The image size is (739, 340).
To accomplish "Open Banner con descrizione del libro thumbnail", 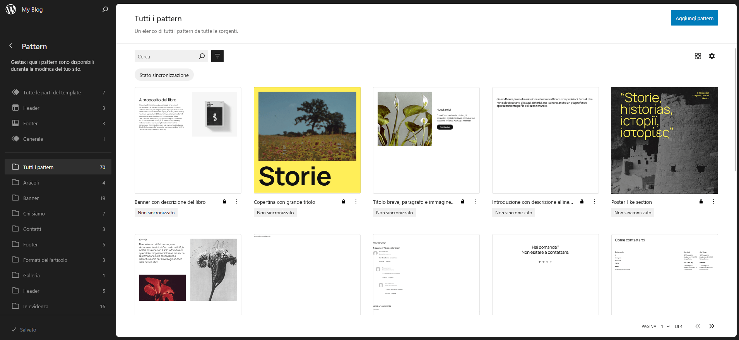I will [188, 140].
